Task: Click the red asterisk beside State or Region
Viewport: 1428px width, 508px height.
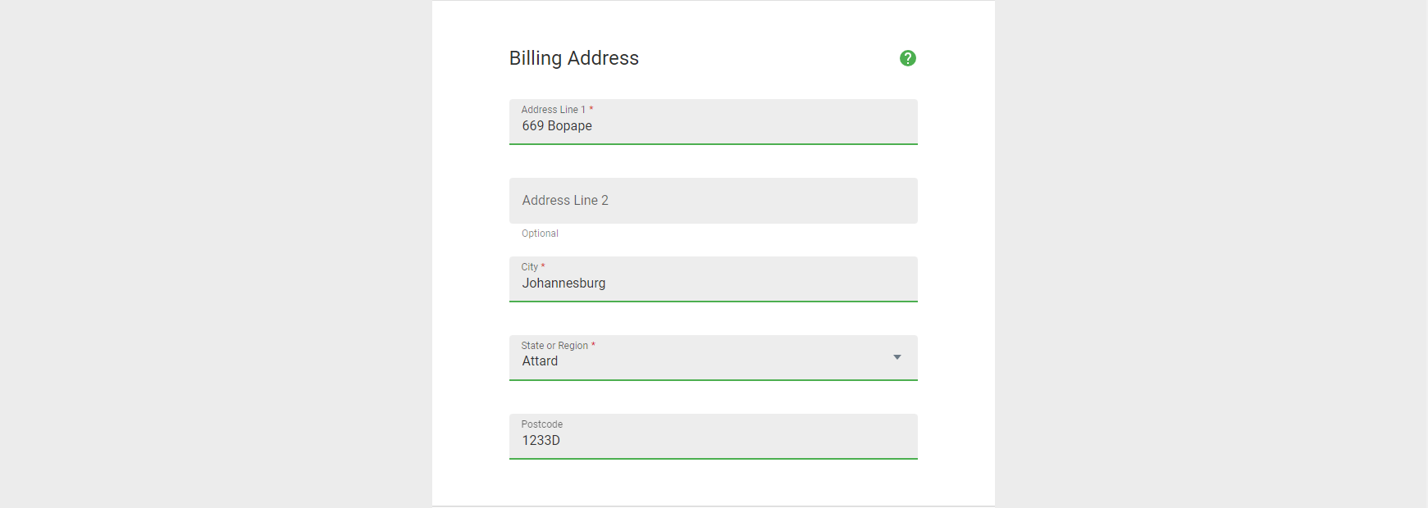Action: pos(593,345)
